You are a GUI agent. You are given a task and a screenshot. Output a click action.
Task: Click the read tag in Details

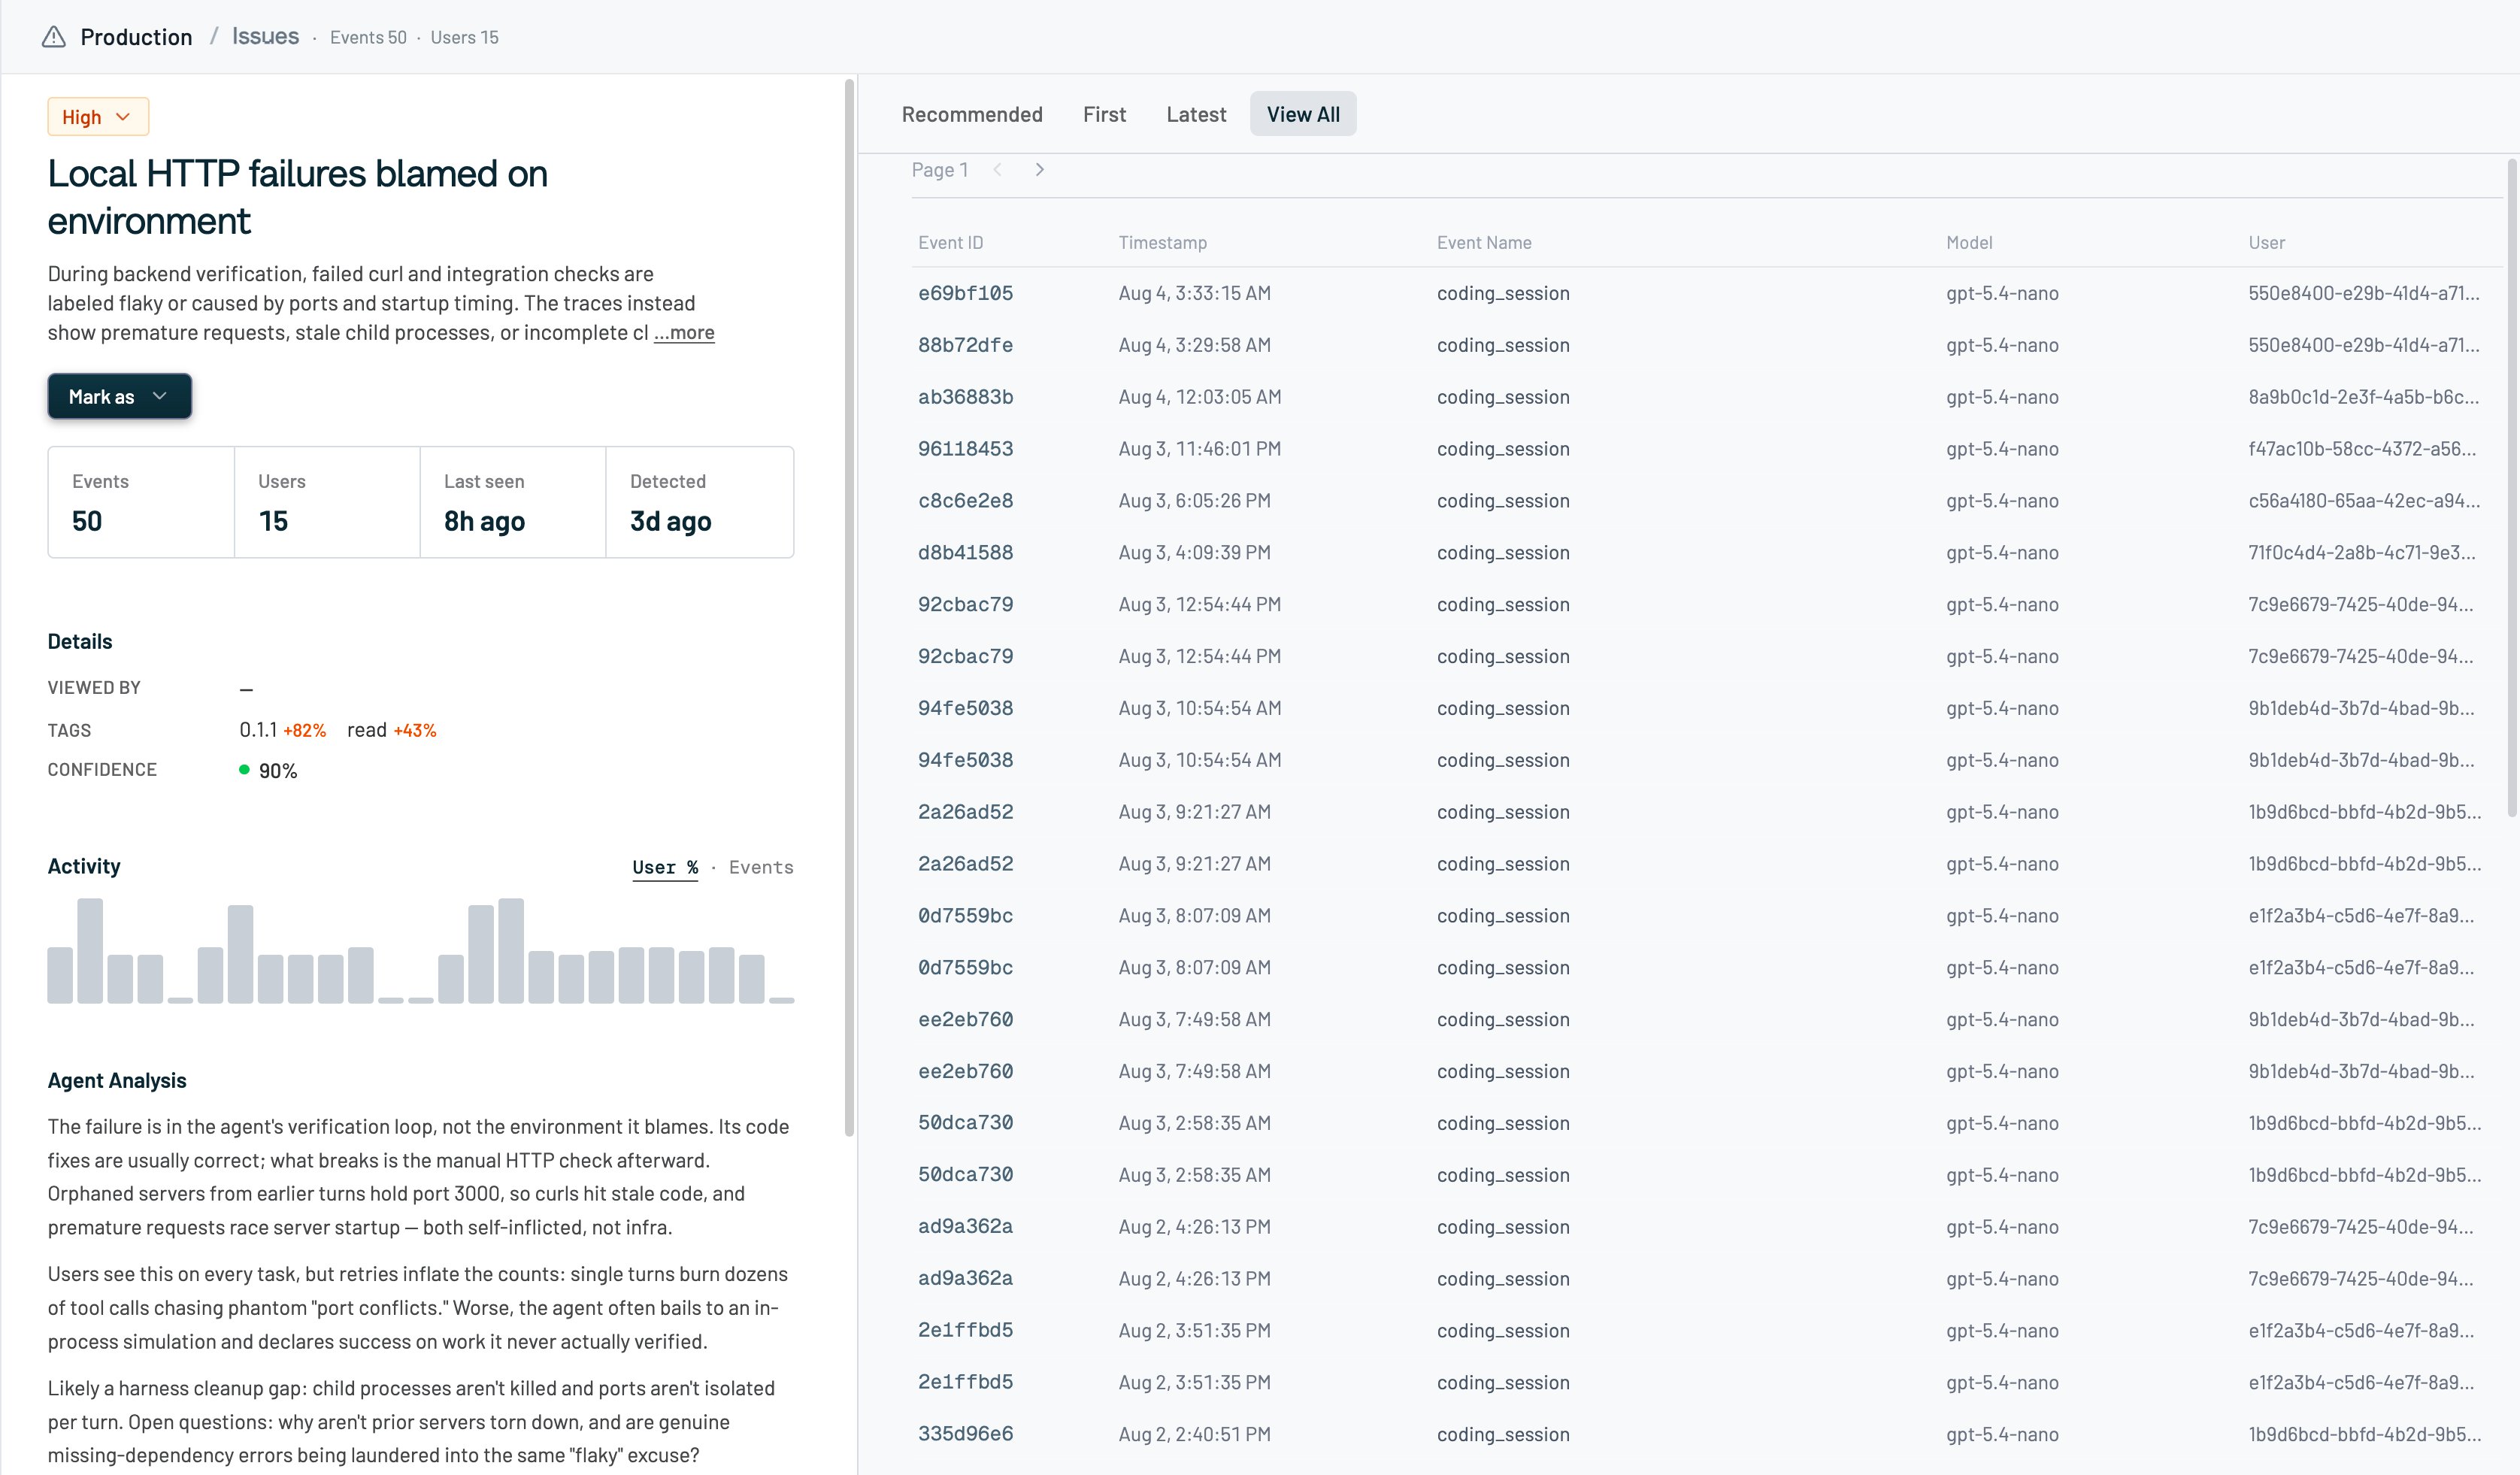pos(367,730)
